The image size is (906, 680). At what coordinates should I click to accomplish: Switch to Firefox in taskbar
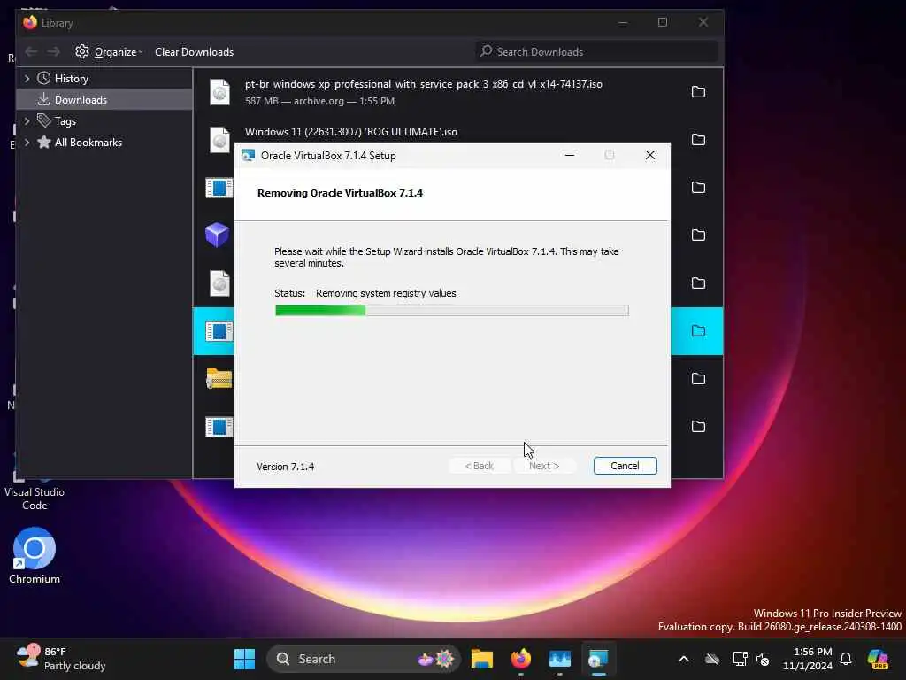[521, 659]
